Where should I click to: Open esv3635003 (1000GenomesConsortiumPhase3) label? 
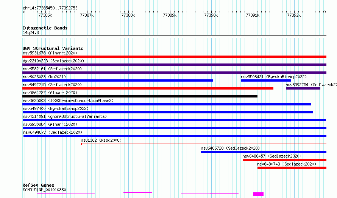tap(68, 101)
